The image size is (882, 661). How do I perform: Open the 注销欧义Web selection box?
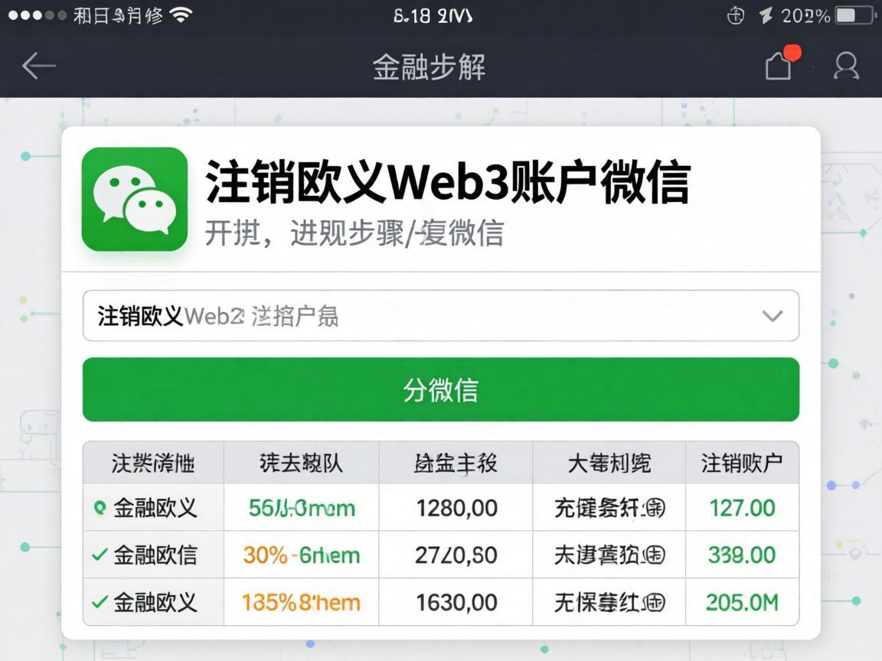pyautogui.click(x=441, y=315)
